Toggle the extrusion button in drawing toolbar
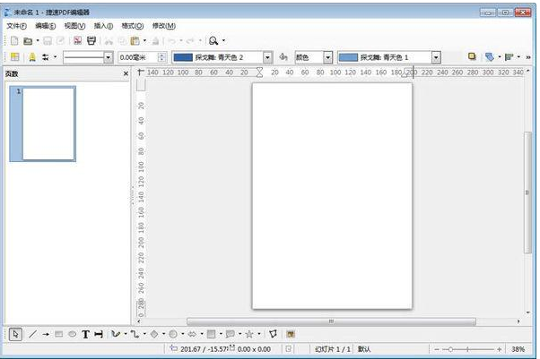The height and width of the screenshot is (359, 540). coord(291,334)
